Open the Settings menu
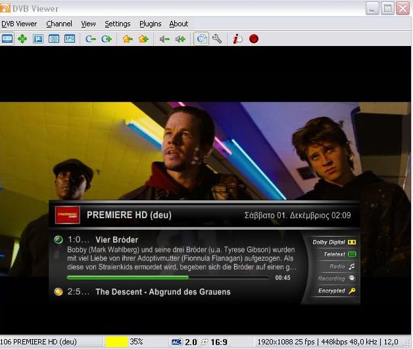The image size is (413, 349). 118,24
